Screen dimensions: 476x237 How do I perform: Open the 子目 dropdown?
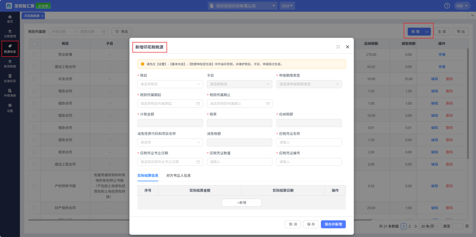pos(239,84)
